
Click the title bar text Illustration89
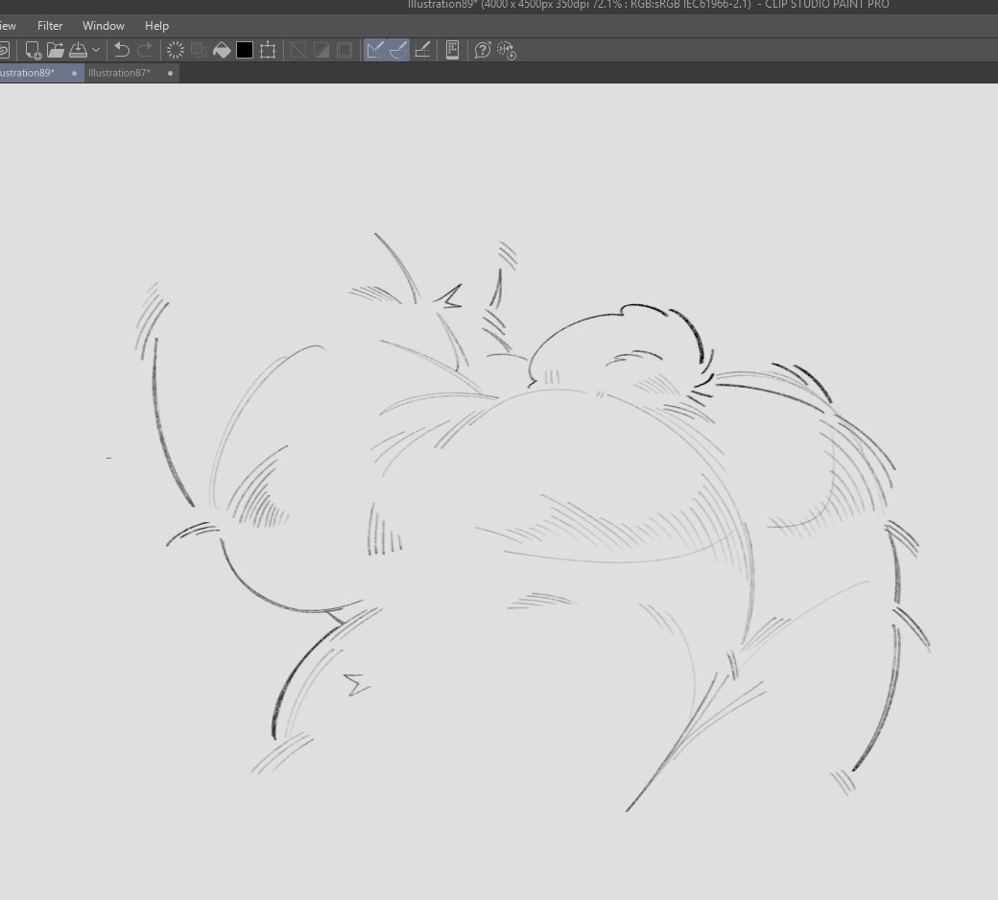(443, 5)
